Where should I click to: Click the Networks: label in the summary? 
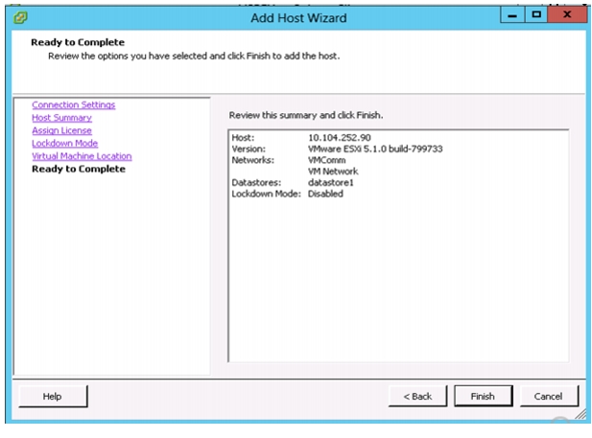[253, 160]
